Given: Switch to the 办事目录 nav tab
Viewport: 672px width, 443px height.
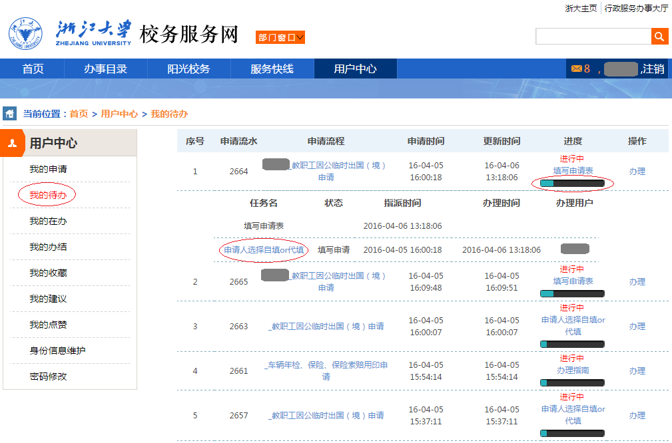Looking at the screenshot, I should 105,69.
